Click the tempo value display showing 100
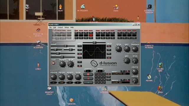 62,83
